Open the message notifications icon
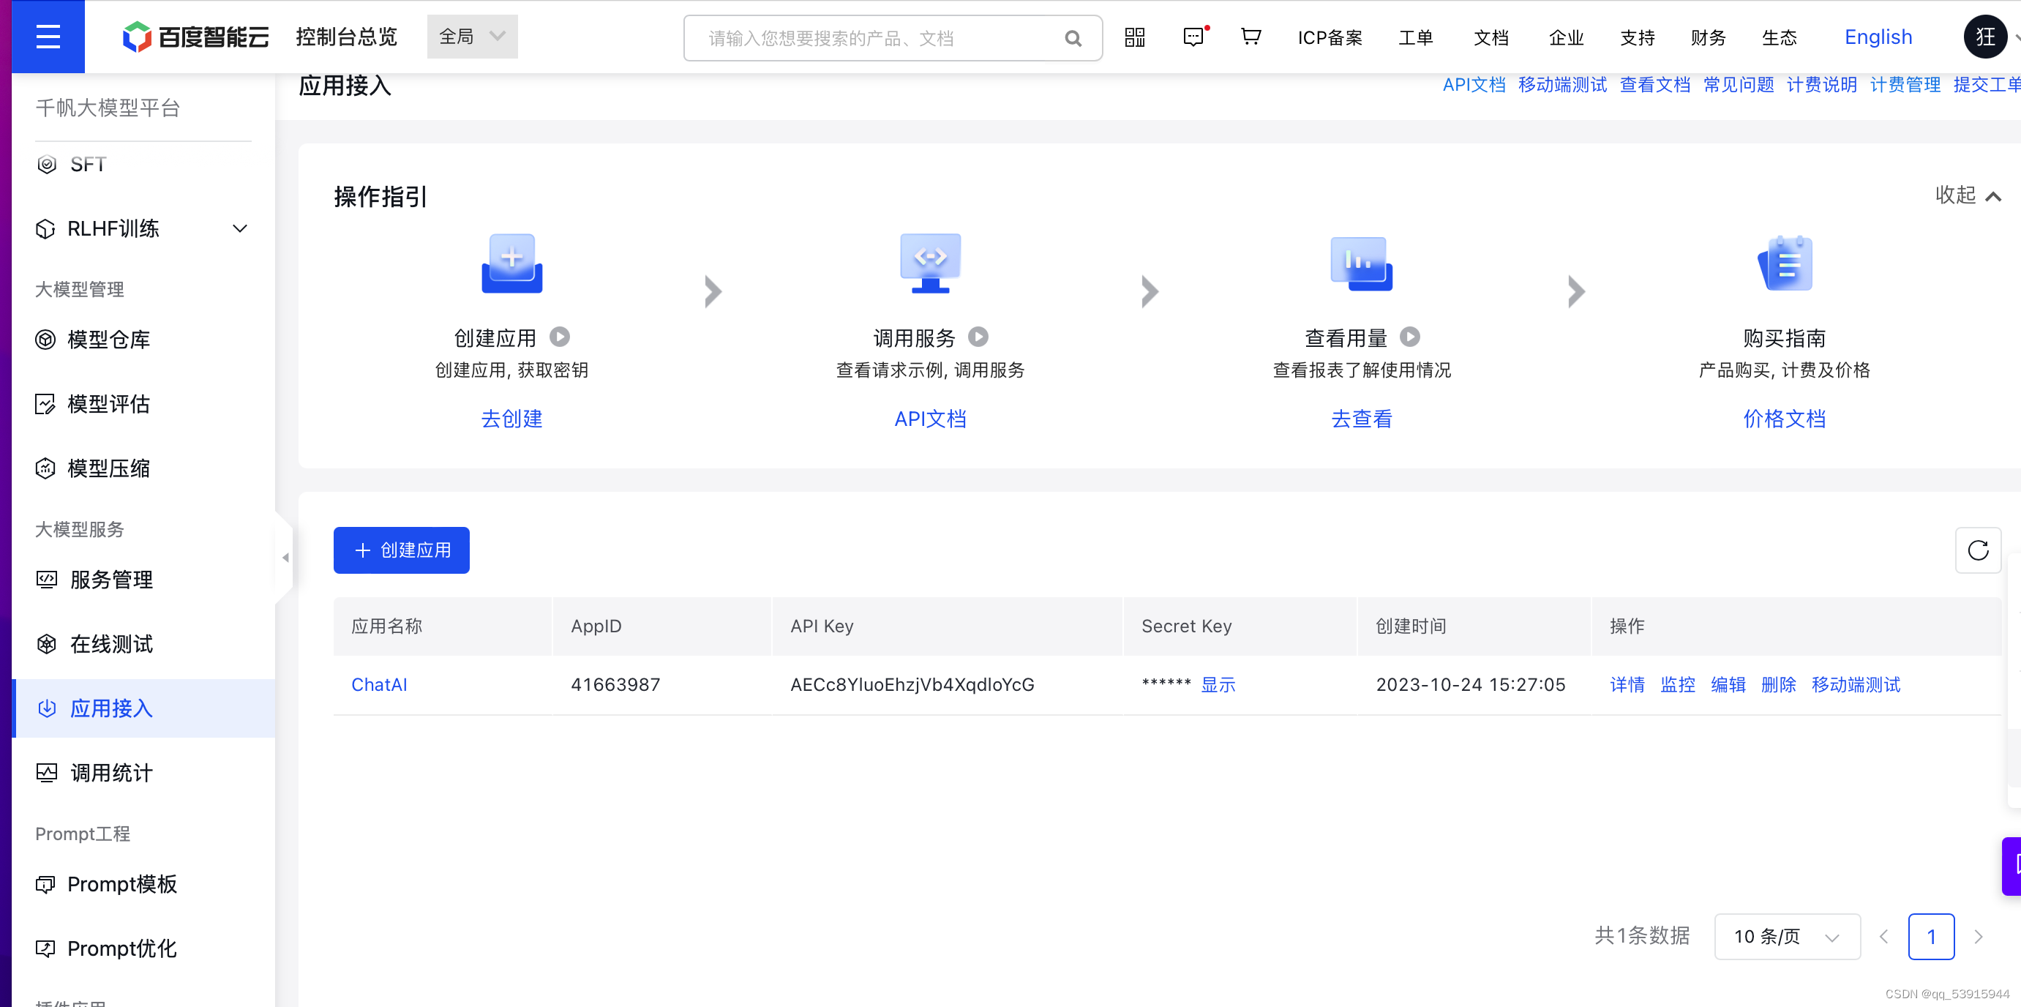Image resolution: width=2021 pixels, height=1007 pixels. 1193,37
